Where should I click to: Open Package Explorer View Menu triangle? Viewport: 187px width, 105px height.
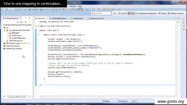pyautogui.click(x=30, y=22)
